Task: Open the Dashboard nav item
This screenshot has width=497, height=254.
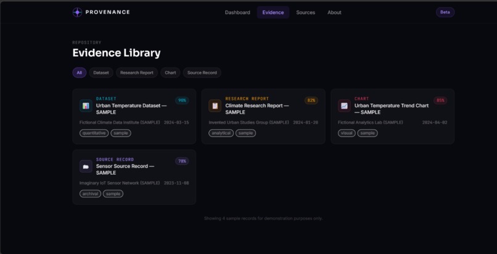Action: (237, 12)
